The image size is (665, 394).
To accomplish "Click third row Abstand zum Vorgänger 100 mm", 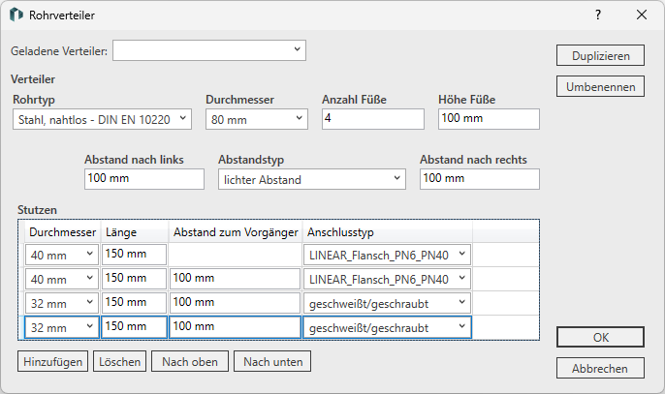I will [235, 302].
